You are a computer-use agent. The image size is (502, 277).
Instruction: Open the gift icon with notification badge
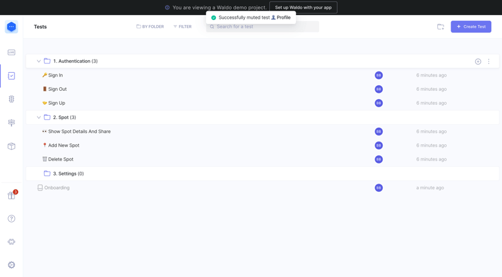click(x=12, y=195)
